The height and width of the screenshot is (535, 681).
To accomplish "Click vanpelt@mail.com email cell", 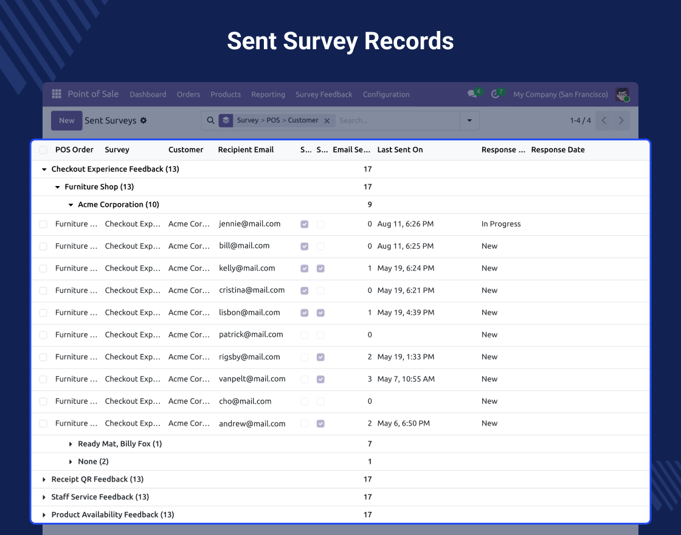I will (252, 379).
